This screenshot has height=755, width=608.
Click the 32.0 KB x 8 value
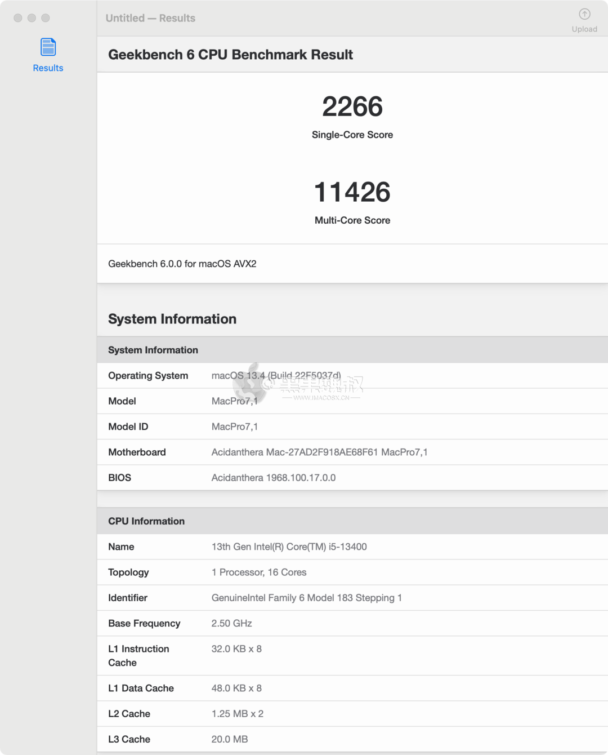[x=236, y=649]
